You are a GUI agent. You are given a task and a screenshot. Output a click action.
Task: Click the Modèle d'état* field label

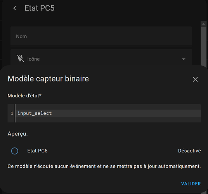24,95
